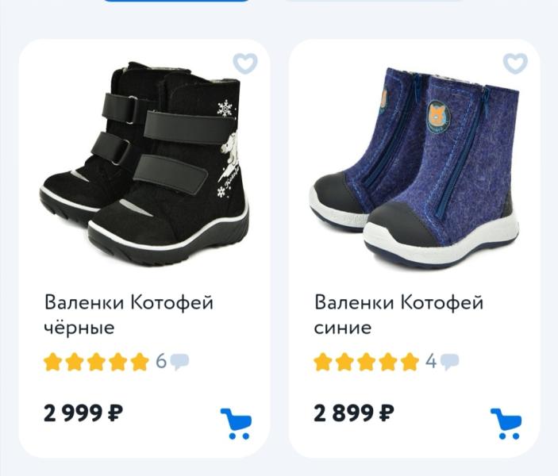Click review count 6 on black valenki
This screenshot has height=476, width=558.
pos(161,362)
